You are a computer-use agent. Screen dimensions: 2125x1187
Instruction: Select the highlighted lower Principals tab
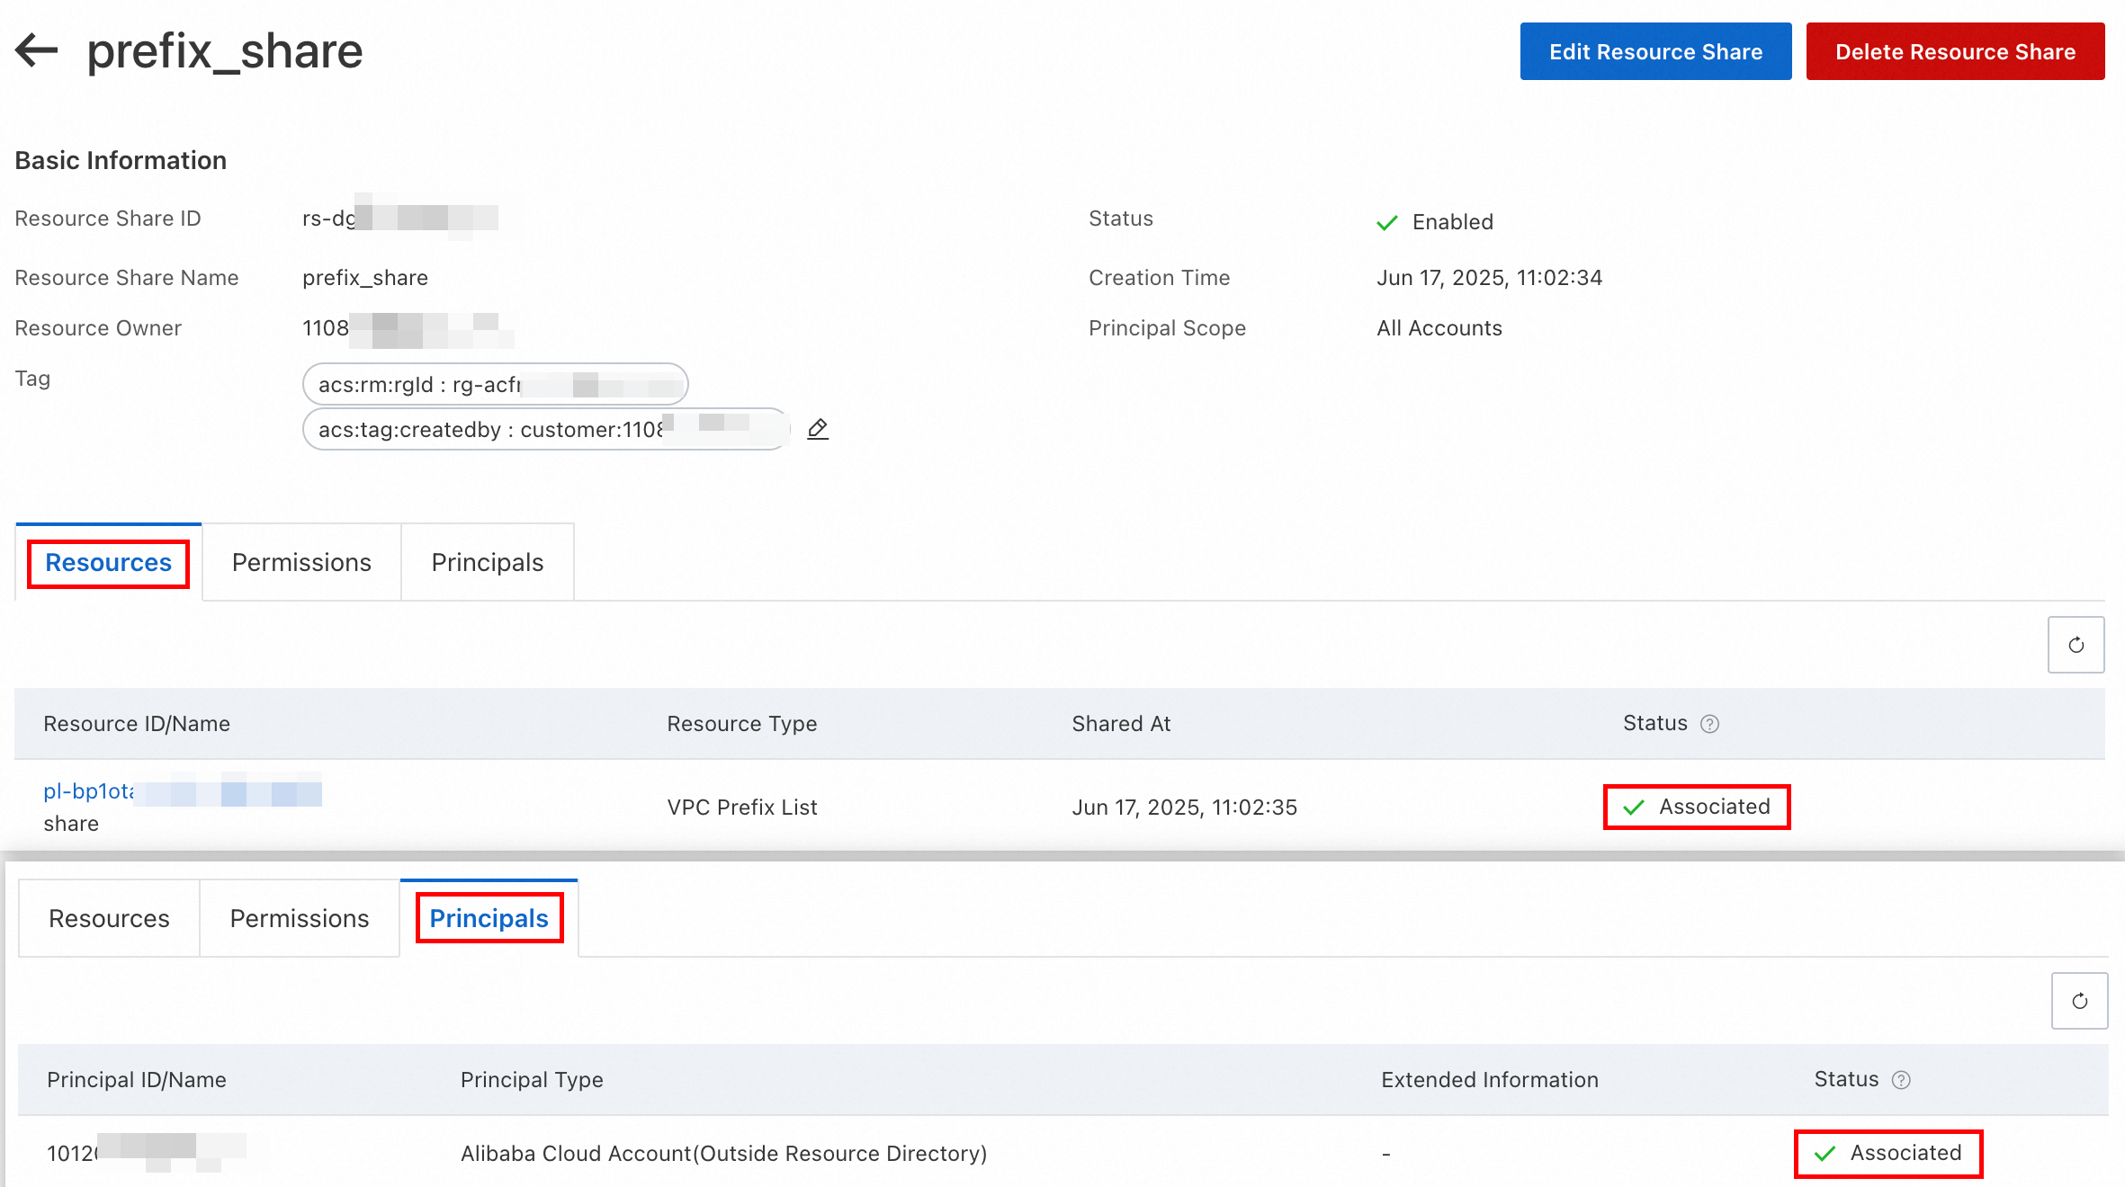coord(489,919)
